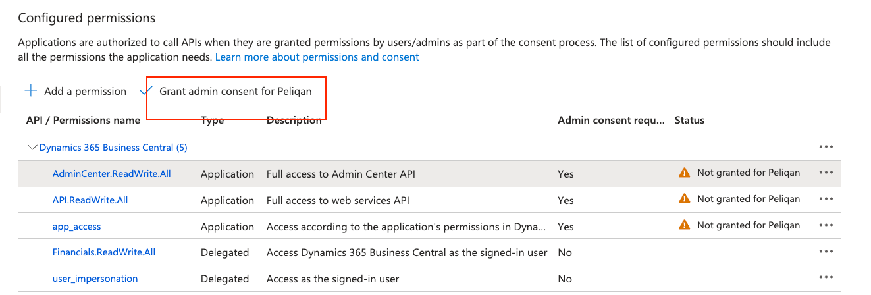Open user_impersonation permission link

(95, 279)
